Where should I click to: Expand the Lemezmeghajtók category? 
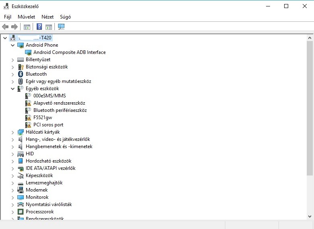pos(12,183)
